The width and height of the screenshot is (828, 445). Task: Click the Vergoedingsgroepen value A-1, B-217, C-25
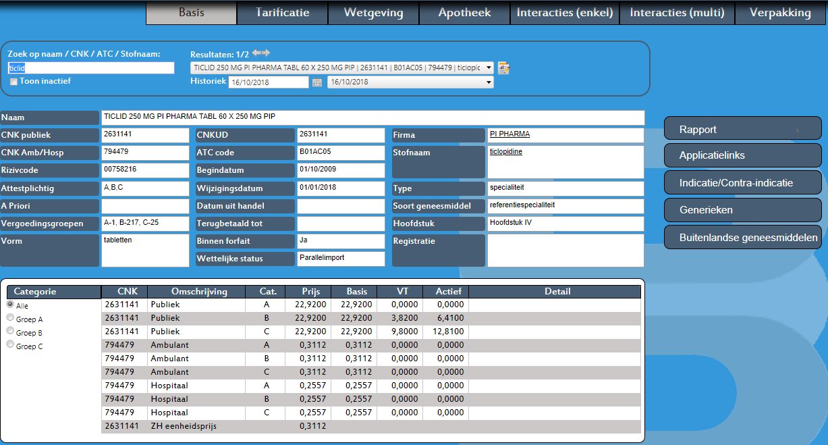145,224
